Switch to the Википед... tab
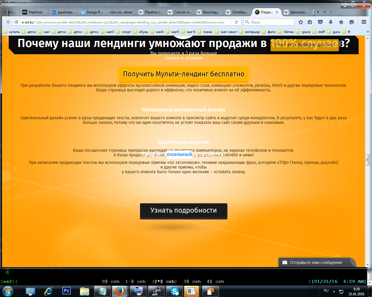This screenshot has width=372, height=297. click(208, 12)
